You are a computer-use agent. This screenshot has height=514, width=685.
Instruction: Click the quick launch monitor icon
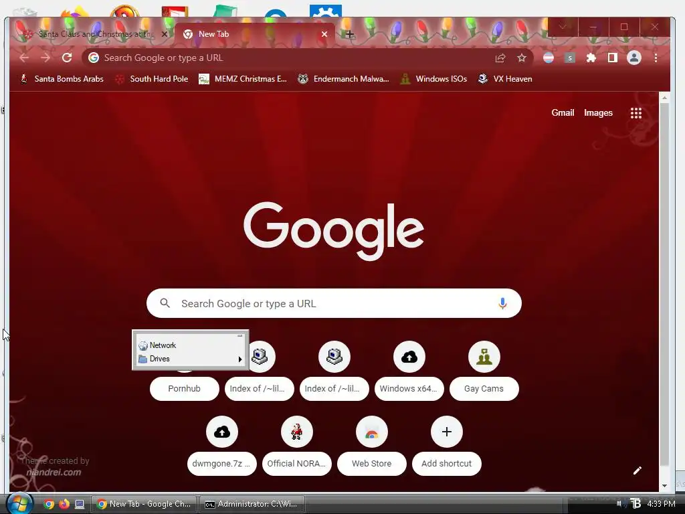click(80, 504)
